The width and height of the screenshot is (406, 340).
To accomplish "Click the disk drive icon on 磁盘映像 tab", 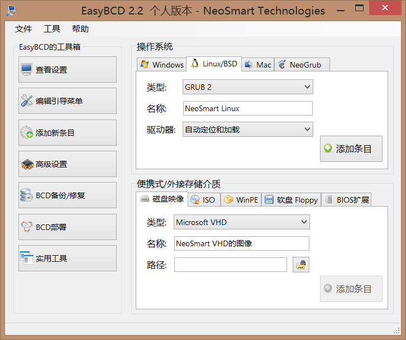I will (x=145, y=199).
